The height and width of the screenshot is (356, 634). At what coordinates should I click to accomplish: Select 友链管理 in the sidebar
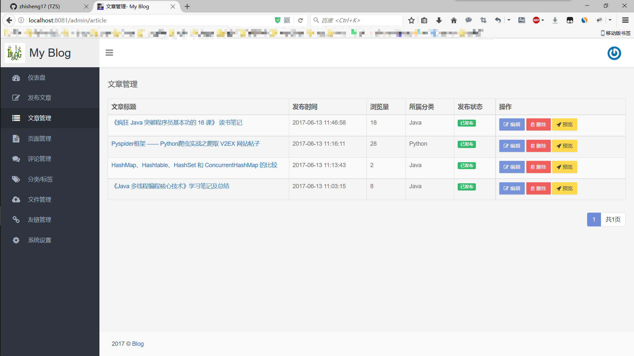(x=39, y=220)
